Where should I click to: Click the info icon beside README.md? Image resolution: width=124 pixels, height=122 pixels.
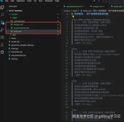(x=9, y=52)
